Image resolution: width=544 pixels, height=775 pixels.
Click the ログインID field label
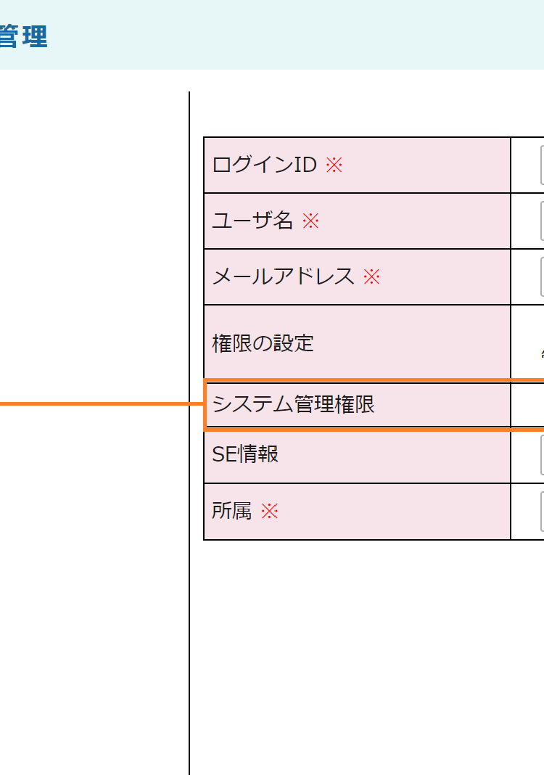[265, 165]
